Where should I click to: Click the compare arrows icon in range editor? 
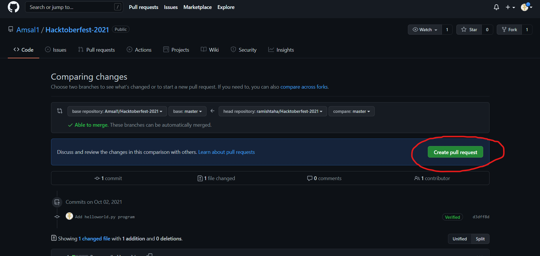pos(60,111)
